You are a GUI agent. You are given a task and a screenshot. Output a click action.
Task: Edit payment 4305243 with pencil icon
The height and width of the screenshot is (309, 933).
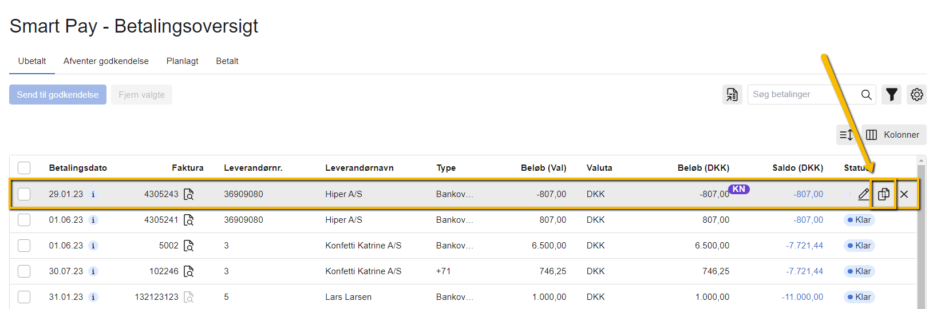tap(863, 194)
